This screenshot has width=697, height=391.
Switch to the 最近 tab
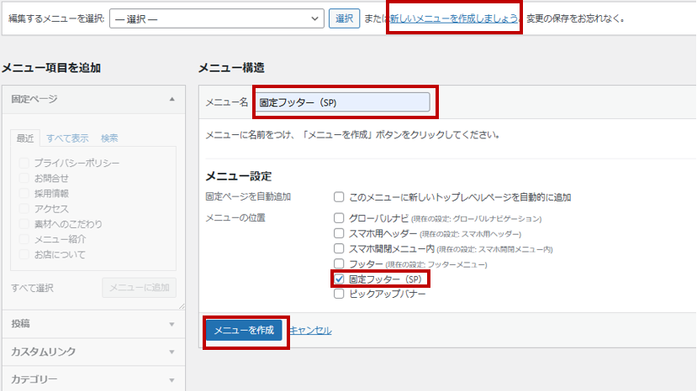(x=25, y=138)
